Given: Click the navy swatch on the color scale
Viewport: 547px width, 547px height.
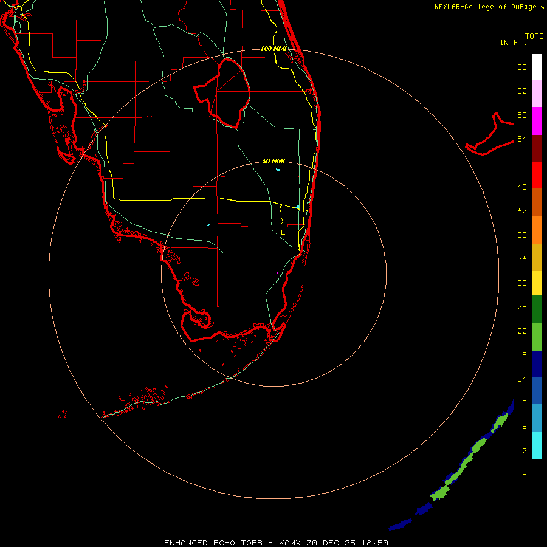Looking at the screenshot, I should pos(537,364).
